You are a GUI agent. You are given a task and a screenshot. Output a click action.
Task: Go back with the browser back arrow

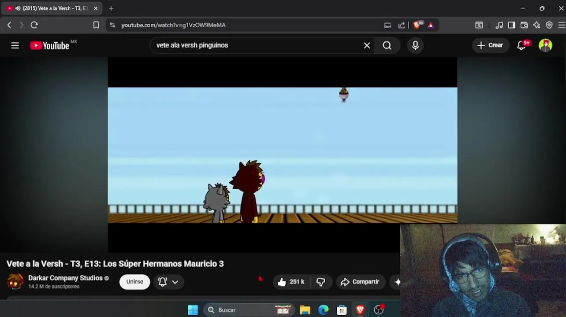click(9, 25)
